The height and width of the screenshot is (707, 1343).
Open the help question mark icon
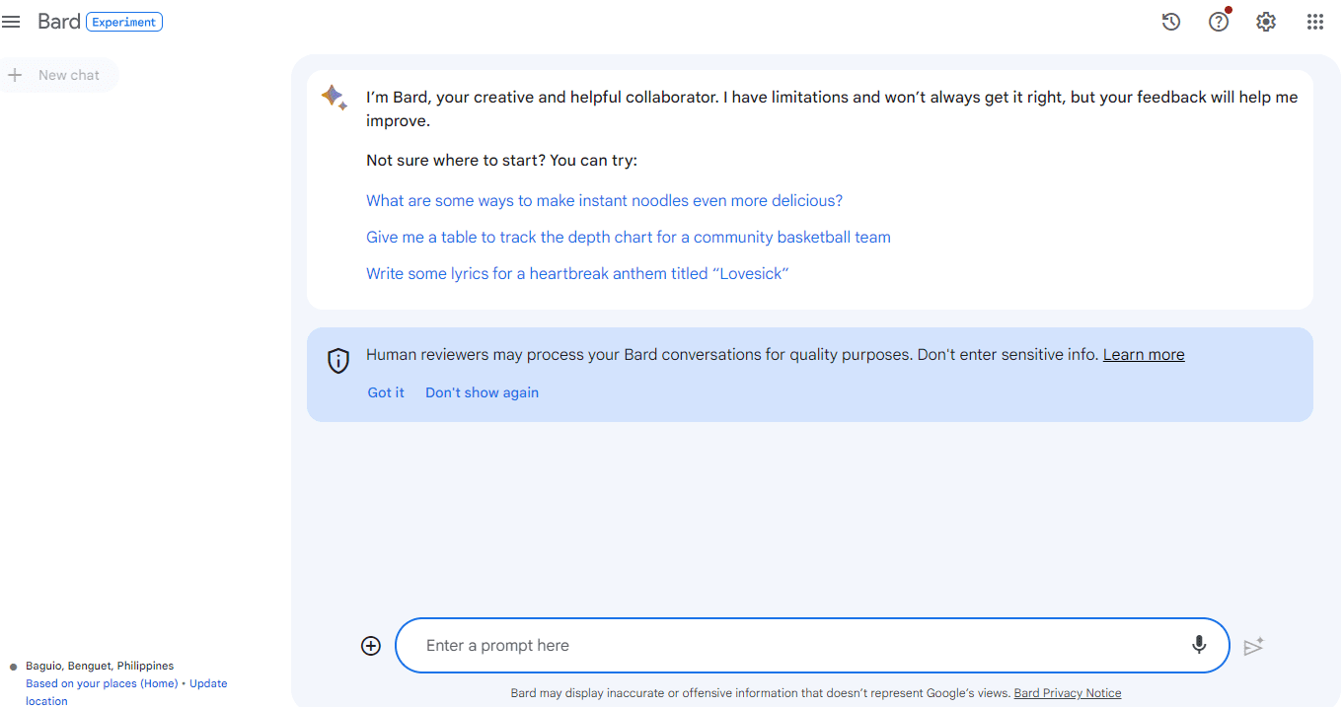(1219, 22)
